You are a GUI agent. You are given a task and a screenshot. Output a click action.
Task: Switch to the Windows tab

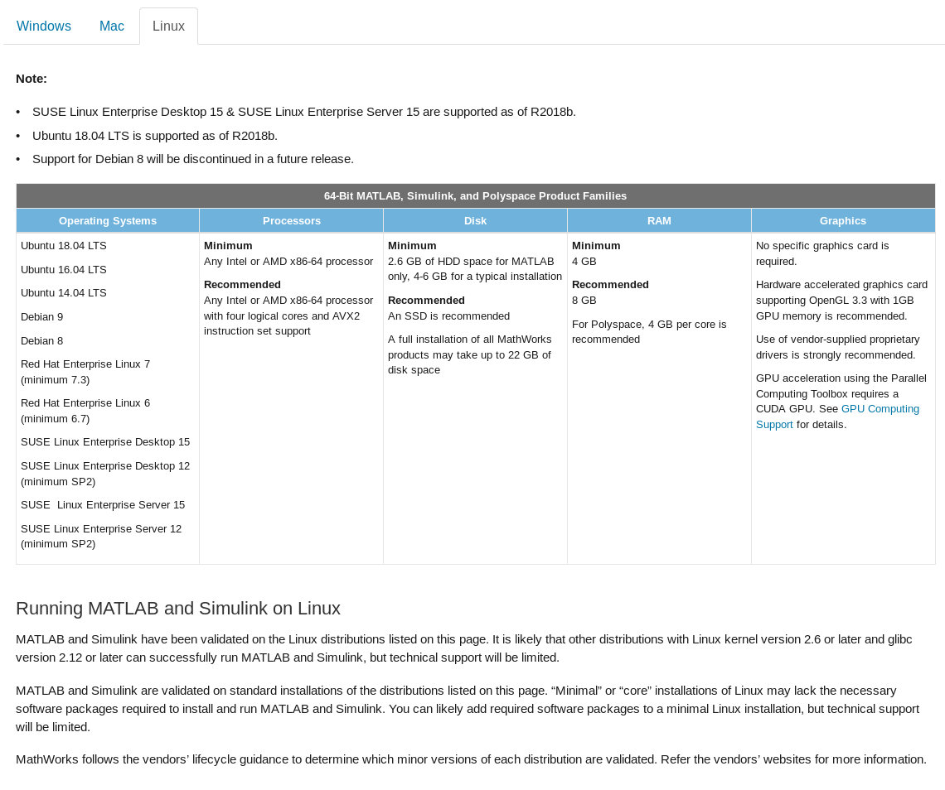pyautogui.click(x=43, y=26)
